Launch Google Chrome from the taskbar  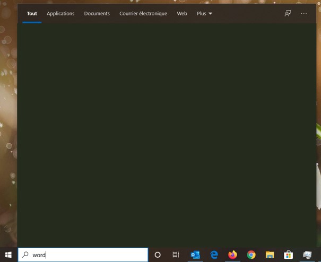[251, 255]
